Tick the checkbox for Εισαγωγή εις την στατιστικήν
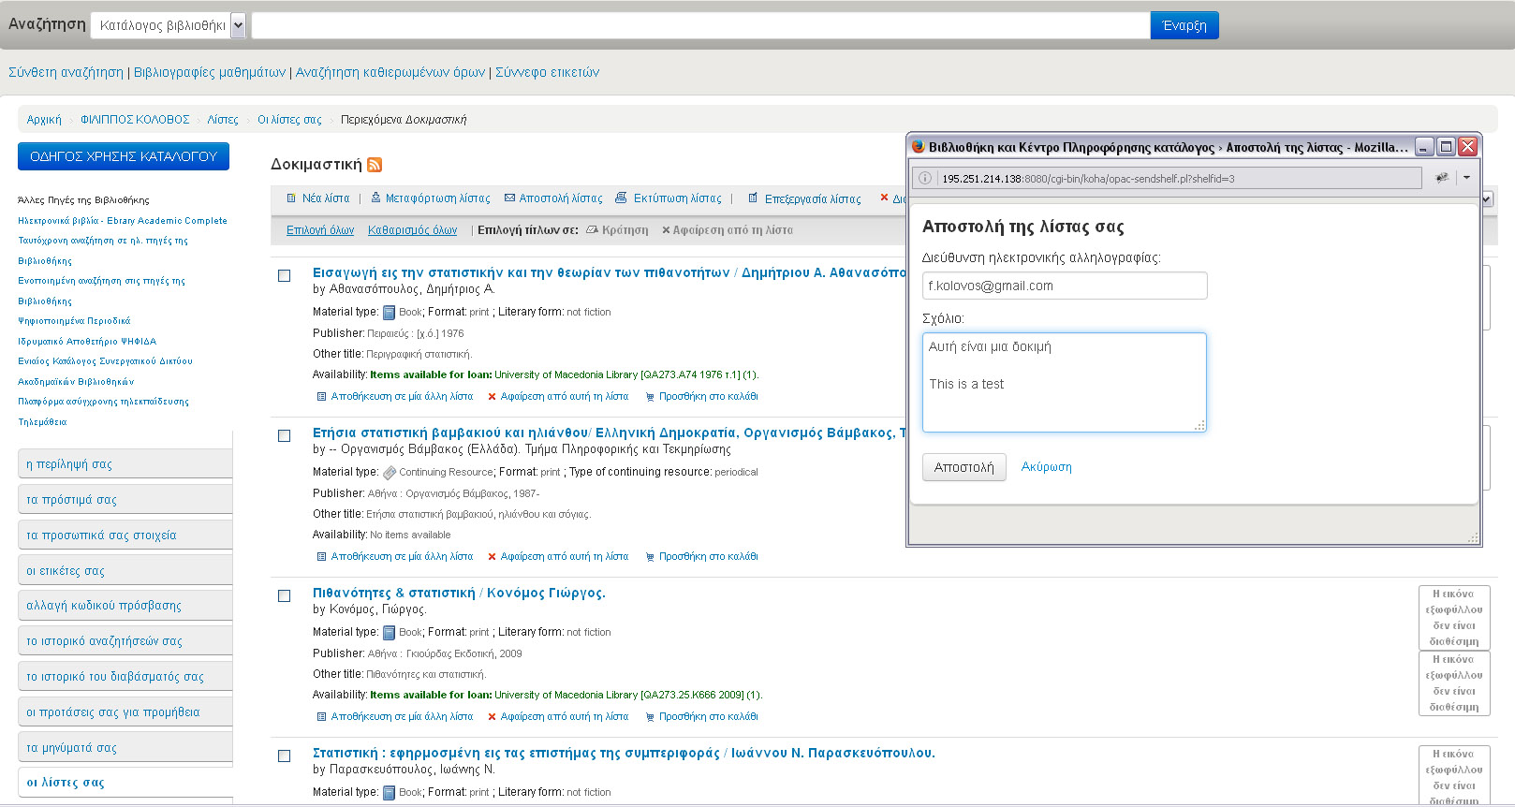 pos(285,276)
